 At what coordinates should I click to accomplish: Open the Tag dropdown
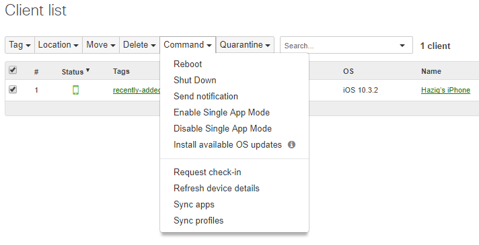[x=20, y=45]
